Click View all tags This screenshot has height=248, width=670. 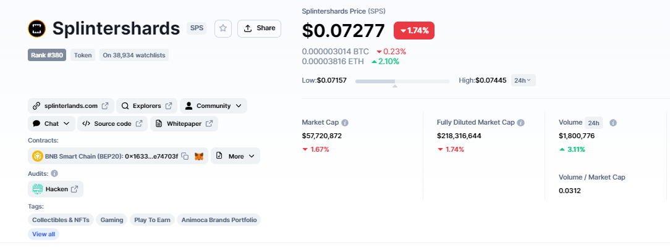click(x=43, y=234)
